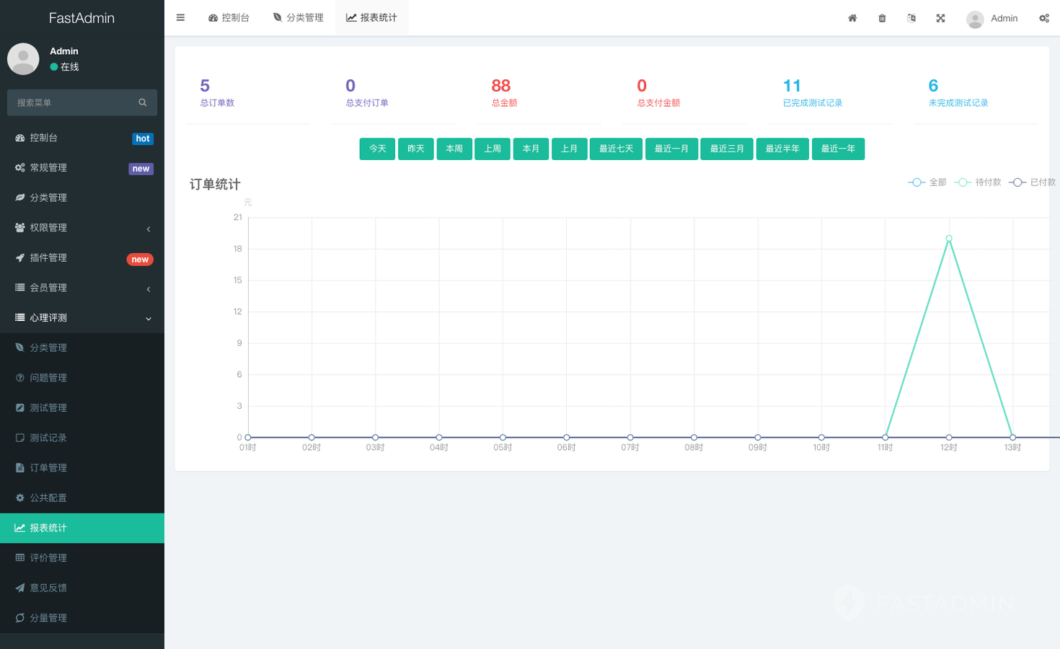Click the fullscreen expand icon
This screenshot has width=1060, height=649.
coord(940,18)
